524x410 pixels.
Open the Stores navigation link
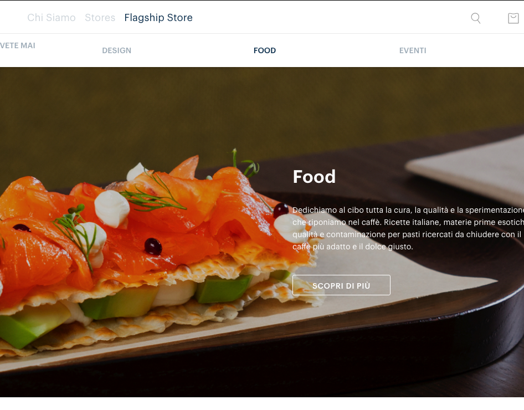(100, 17)
